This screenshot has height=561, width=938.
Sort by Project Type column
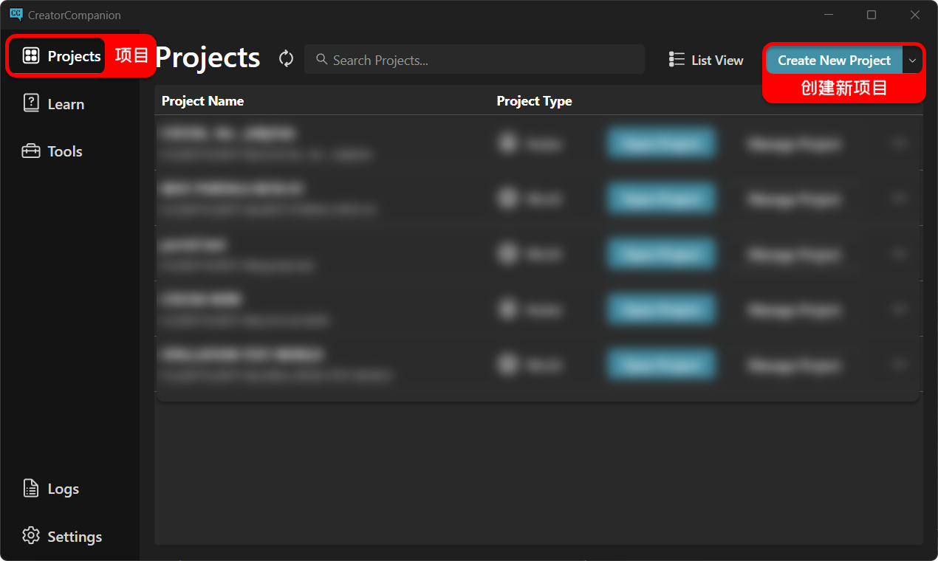pyautogui.click(x=534, y=101)
